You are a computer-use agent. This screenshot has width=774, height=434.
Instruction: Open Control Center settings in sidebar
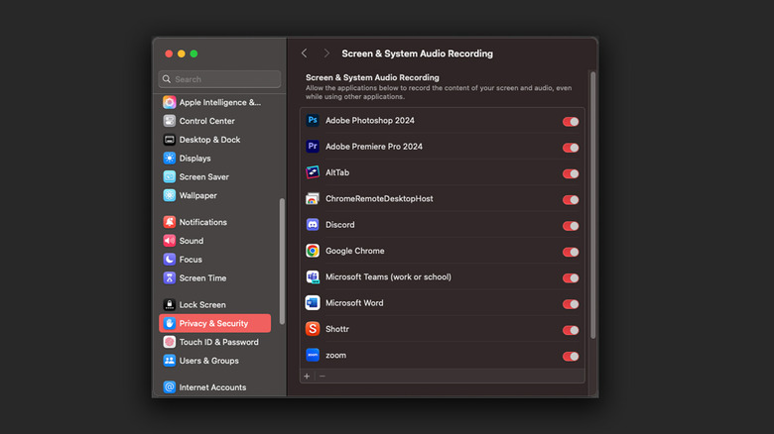[206, 121]
